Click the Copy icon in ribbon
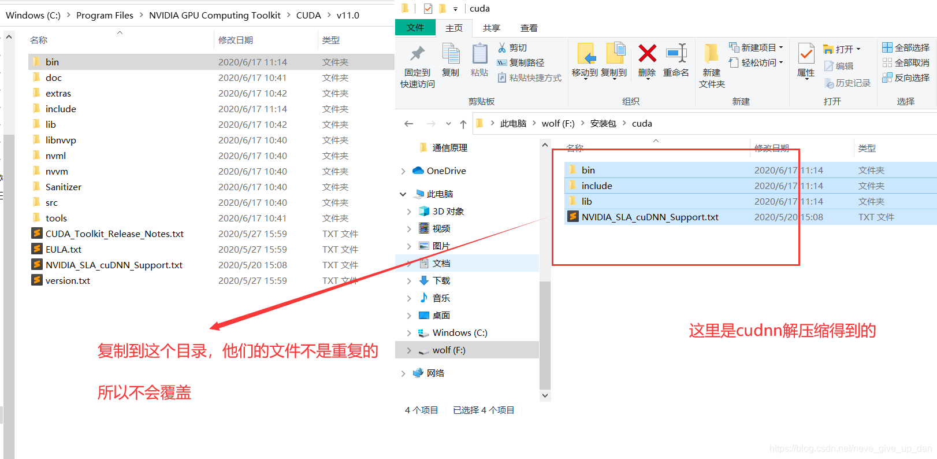The height and width of the screenshot is (459, 937). [x=451, y=54]
